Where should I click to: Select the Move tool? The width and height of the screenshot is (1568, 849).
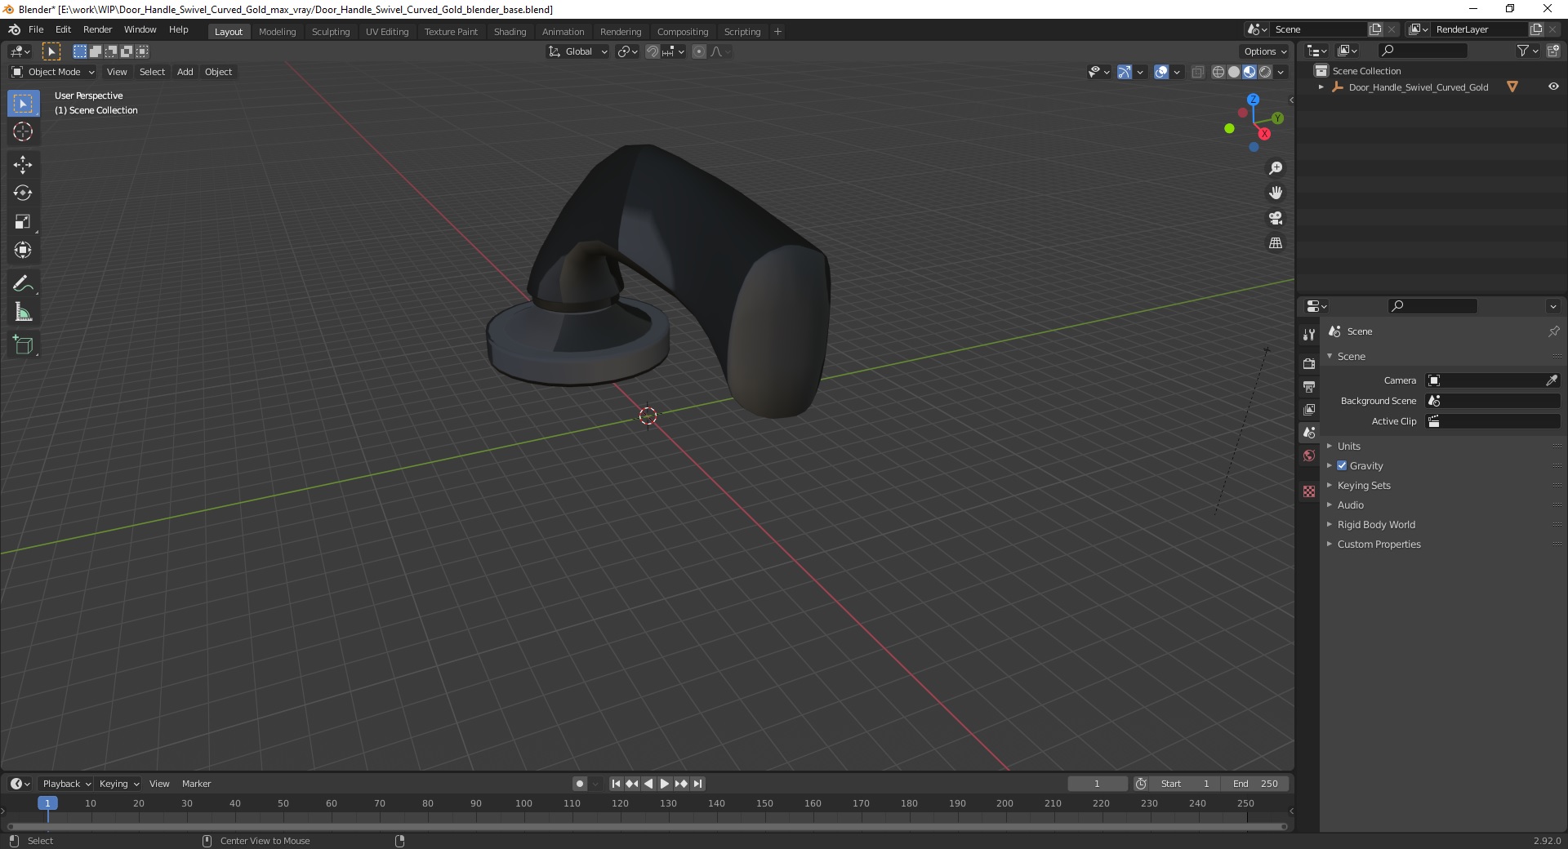click(x=23, y=165)
